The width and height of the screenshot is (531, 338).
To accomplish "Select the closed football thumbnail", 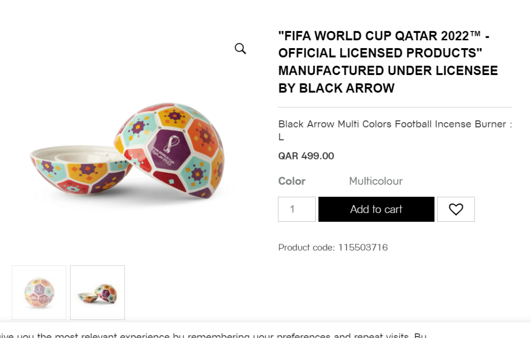I will pyautogui.click(x=39, y=292).
